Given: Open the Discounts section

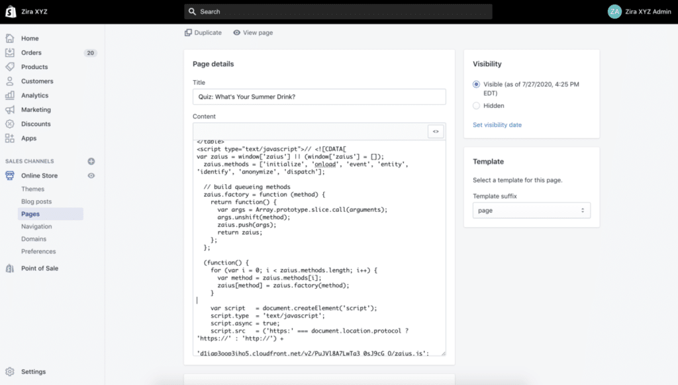Looking at the screenshot, I should click(36, 124).
